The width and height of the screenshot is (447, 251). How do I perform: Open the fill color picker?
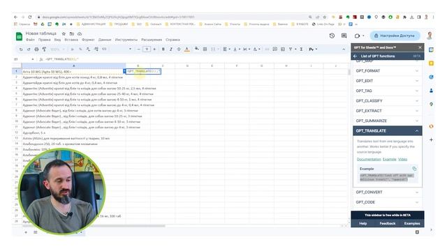pyautogui.click(x=197, y=50)
